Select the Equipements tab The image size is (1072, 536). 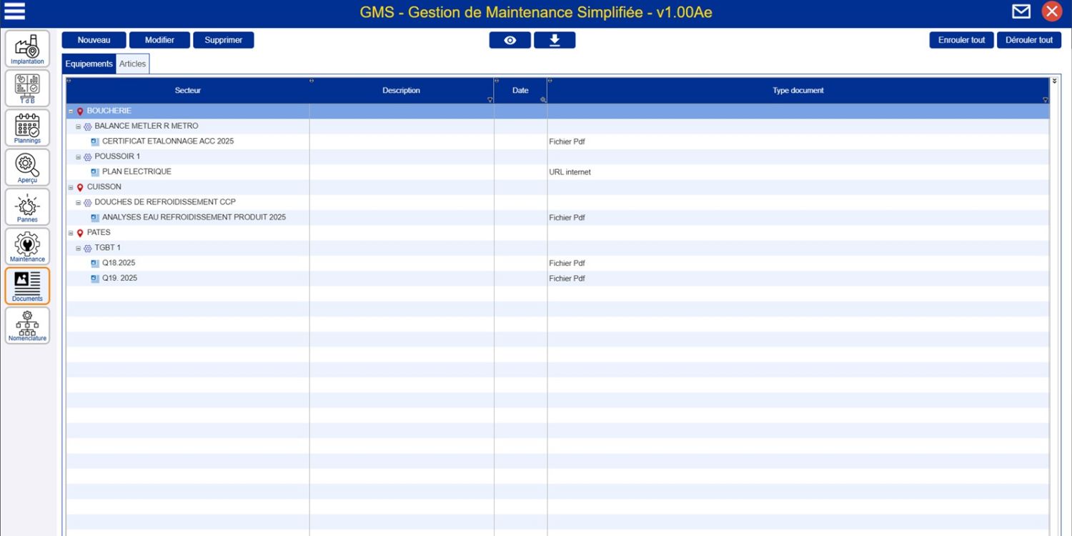click(x=89, y=64)
